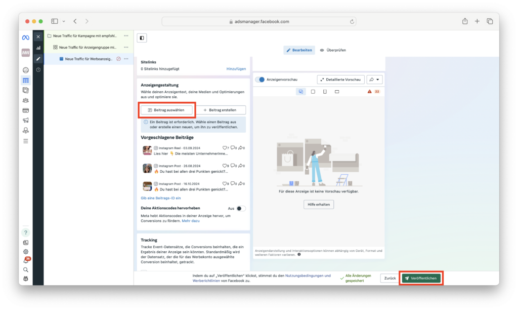Select the Neue Traffic für Anzeigengruppe item
The height and width of the screenshot is (310, 518).
click(88, 47)
